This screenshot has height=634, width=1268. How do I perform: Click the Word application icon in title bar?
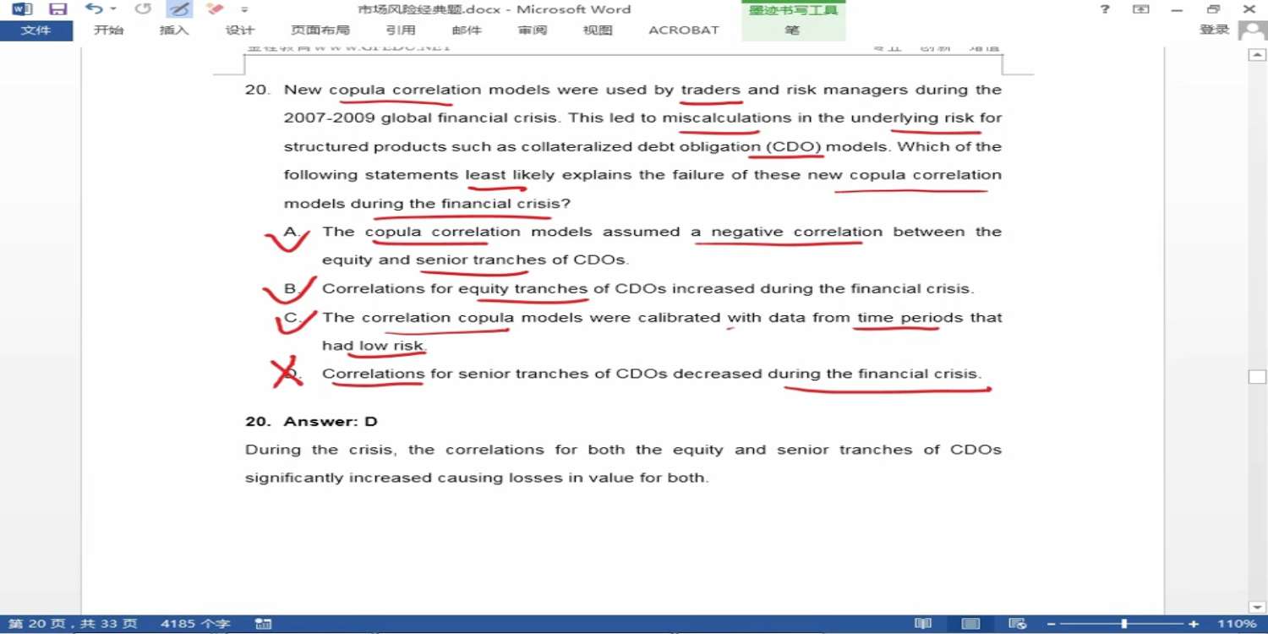(22, 9)
